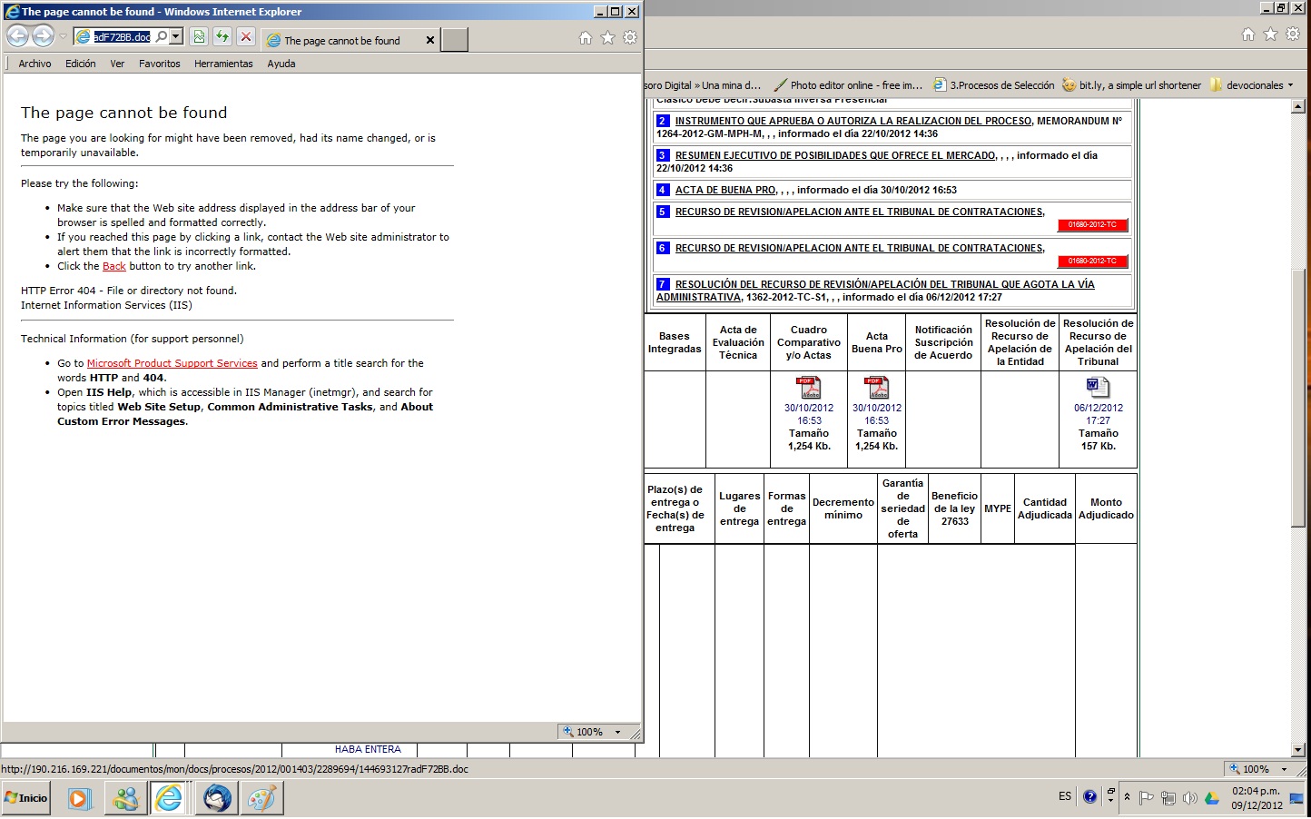Open the recent pages dropdown beside Forward
Screen dimensions: 1311x819
coord(63,37)
